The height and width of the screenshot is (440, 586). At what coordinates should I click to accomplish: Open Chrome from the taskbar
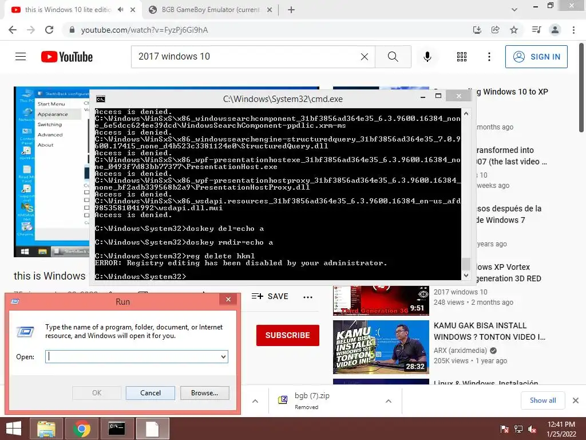click(x=81, y=429)
